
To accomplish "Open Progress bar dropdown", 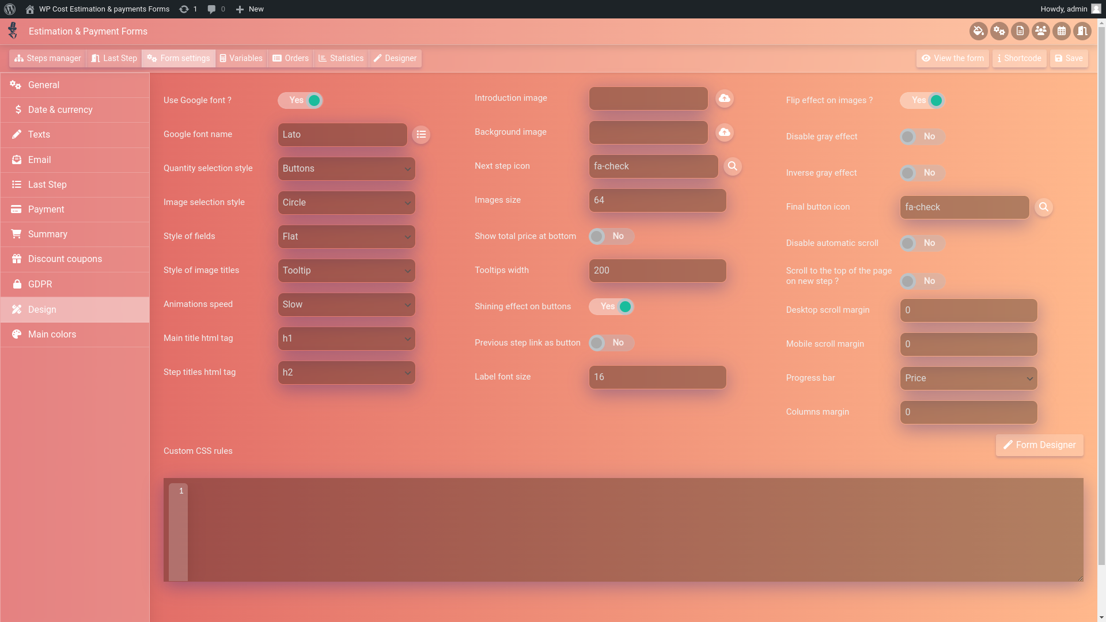I will coord(968,378).
